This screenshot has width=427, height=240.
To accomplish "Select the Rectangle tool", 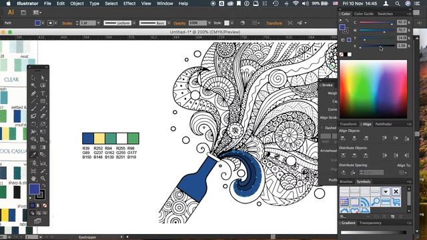I will [x=43, y=101].
